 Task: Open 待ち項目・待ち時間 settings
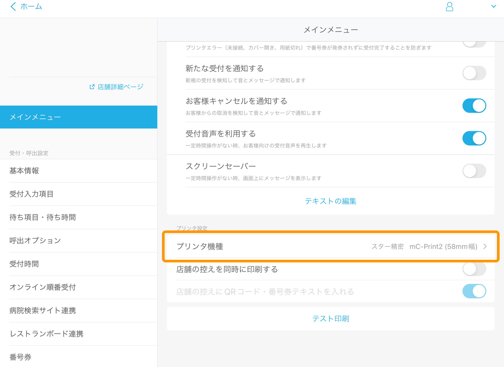(x=78, y=217)
